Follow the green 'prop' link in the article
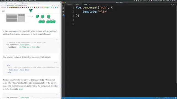Screen dimensions: 177x99 pos(21,89)
